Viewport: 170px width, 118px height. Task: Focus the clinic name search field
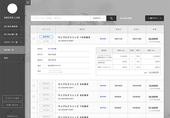pos(60,18)
